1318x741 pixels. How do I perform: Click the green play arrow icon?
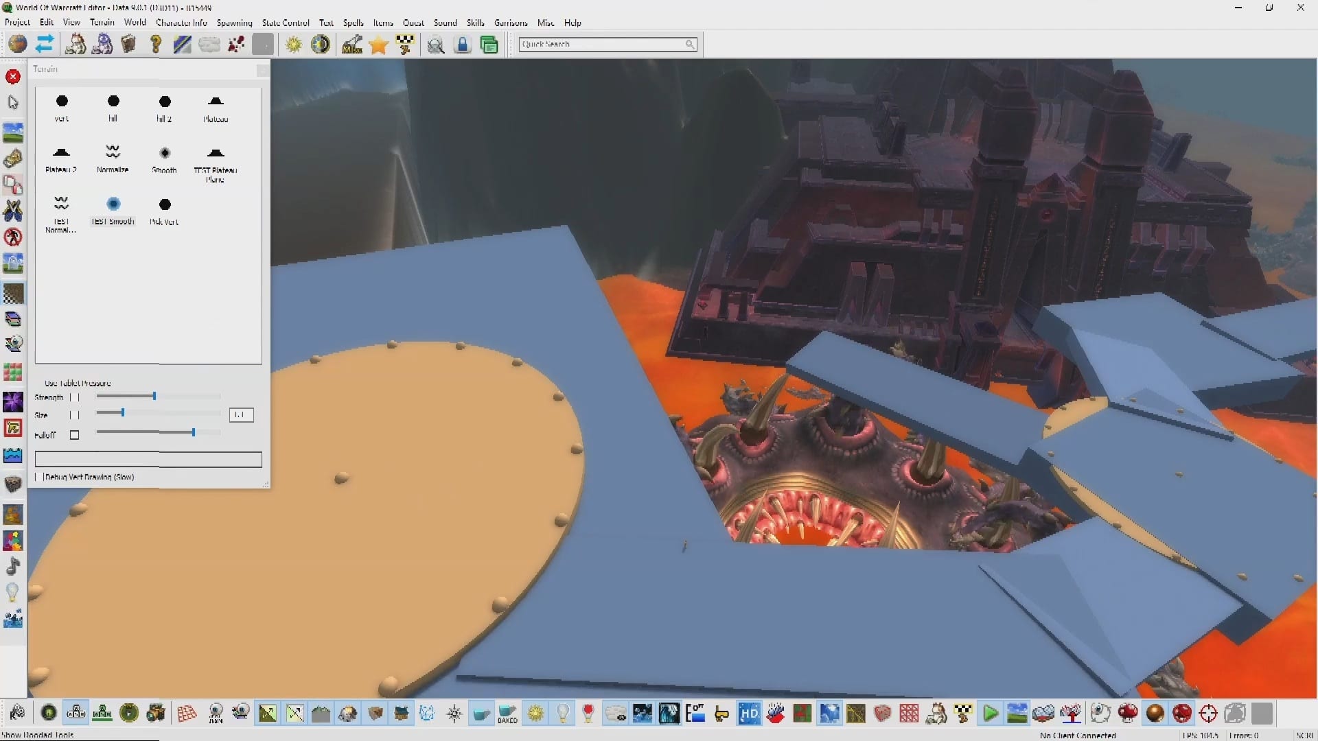(990, 714)
